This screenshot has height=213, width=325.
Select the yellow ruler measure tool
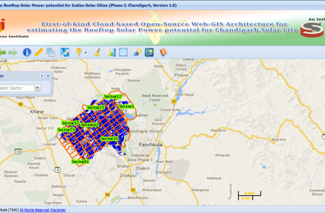[39, 52]
